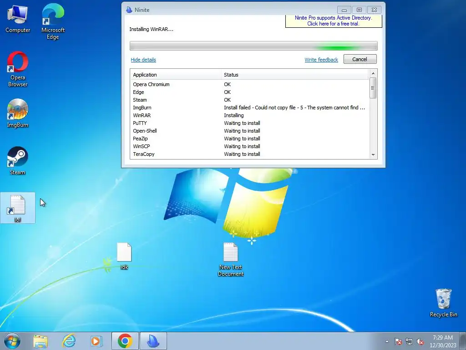Open Windows Media Player taskbar icon
The image size is (466, 350).
tap(96, 341)
